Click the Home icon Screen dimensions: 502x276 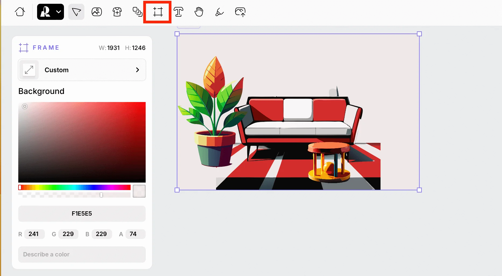point(20,12)
